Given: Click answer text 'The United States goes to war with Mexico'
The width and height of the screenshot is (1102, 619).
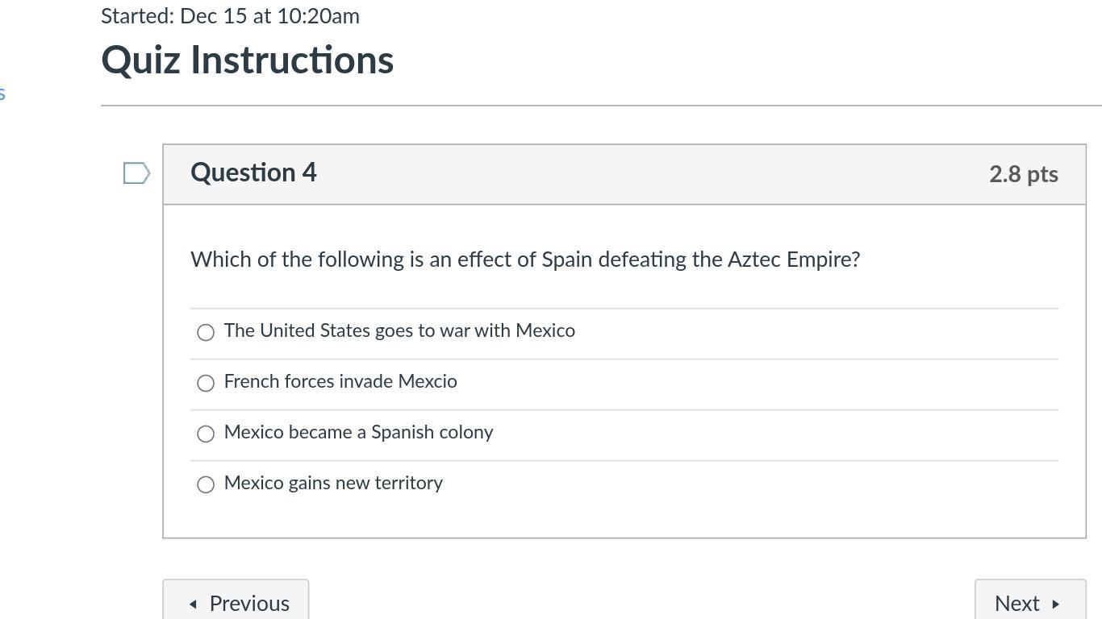Looking at the screenshot, I should 399,330.
